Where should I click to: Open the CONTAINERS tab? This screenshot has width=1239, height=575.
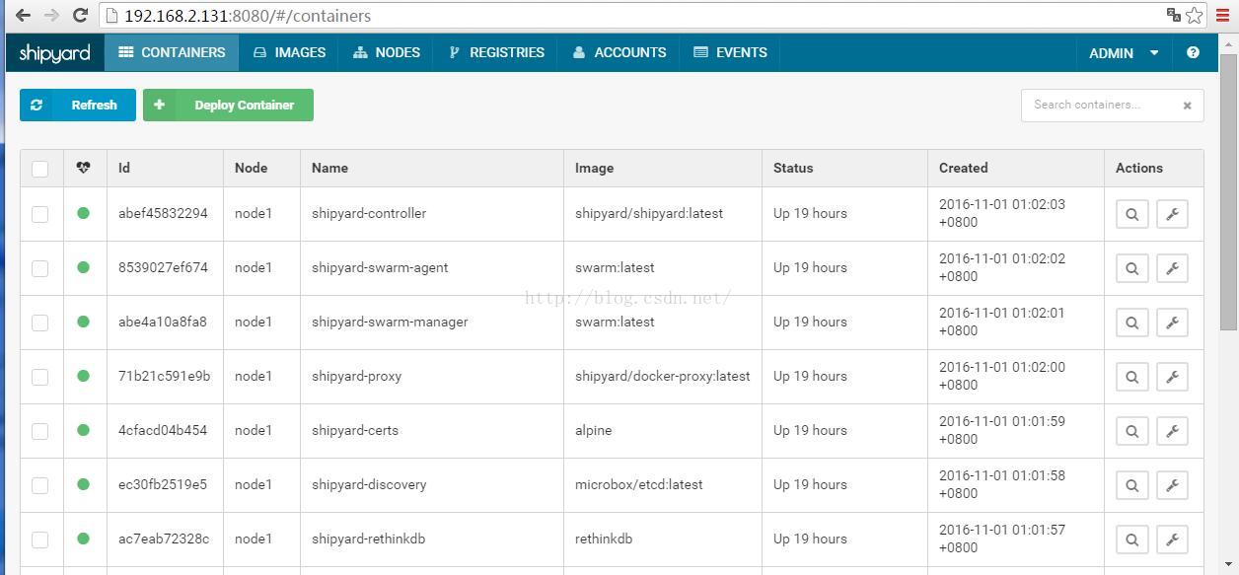point(172,52)
